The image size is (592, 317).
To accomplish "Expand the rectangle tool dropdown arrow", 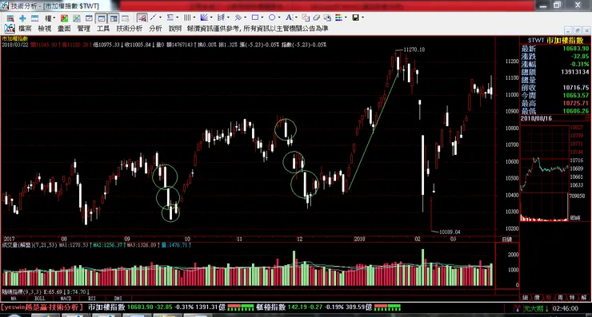I will [x=262, y=18].
